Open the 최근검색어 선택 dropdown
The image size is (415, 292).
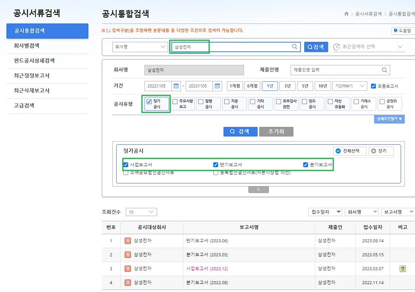[369, 47]
